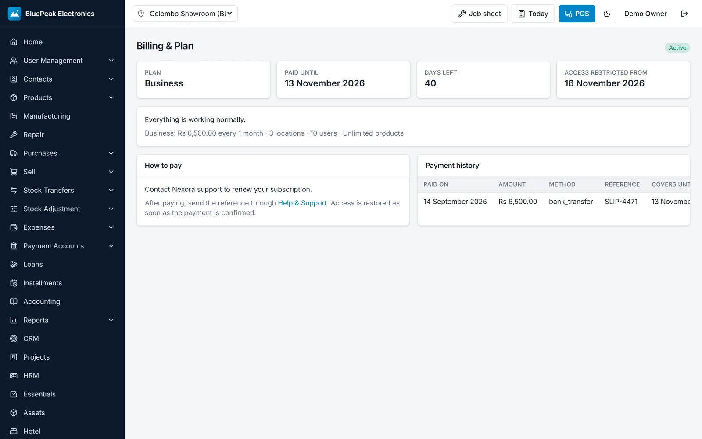This screenshot has height=439, width=702.
Task: Click the Installments calendar-clock icon
Action: (14, 283)
